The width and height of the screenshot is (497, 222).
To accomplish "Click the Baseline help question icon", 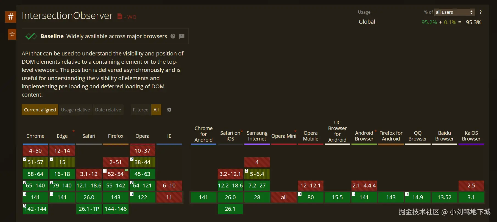I will tap(173, 36).
